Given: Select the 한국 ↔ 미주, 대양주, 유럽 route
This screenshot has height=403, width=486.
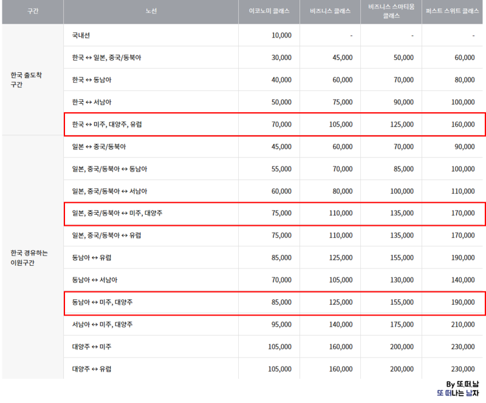Looking at the screenshot, I should click(107, 124).
